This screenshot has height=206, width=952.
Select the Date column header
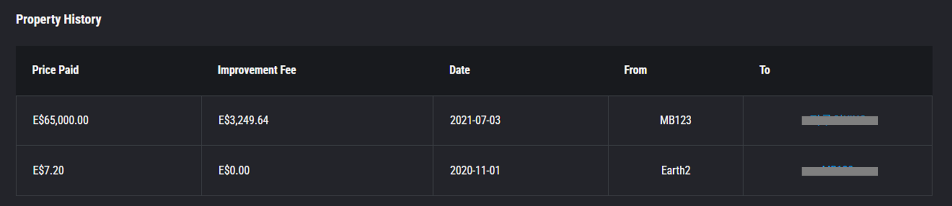point(460,70)
